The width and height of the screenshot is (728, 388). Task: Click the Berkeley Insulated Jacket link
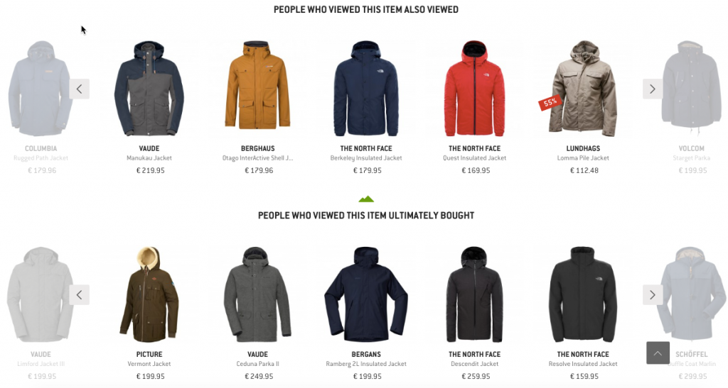[366, 158]
